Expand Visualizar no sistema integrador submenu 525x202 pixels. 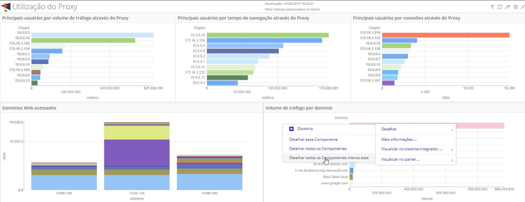pyautogui.click(x=416, y=149)
